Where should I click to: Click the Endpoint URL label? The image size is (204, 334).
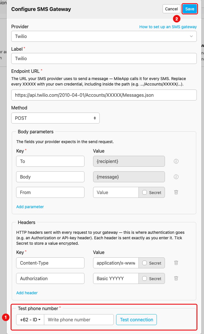25,71
